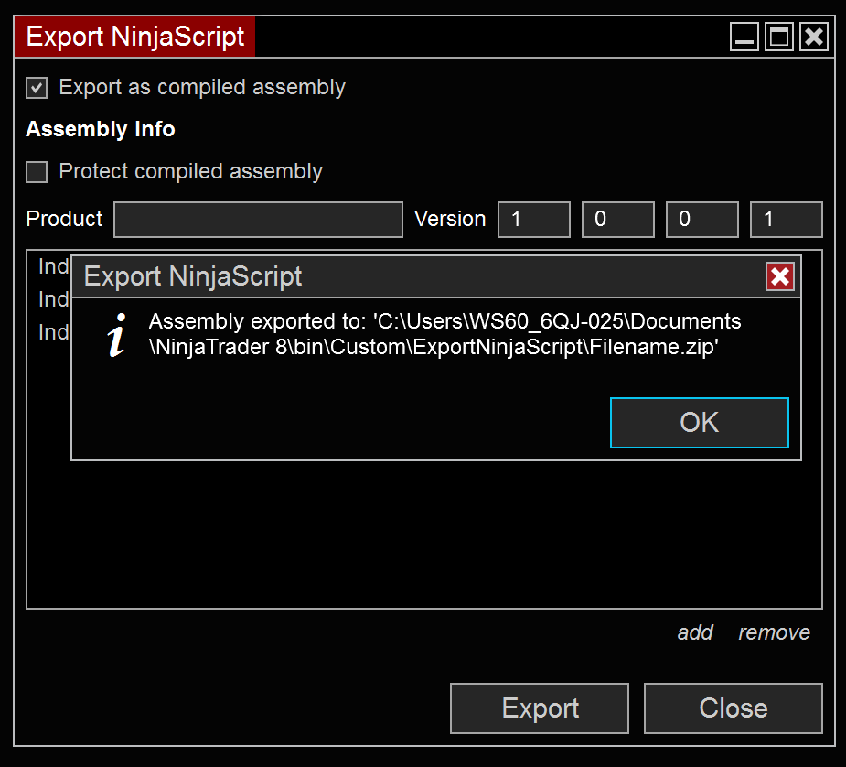Click OK in the export confirmation dialog
The height and width of the screenshot is (767, 846).
point(700,423)
